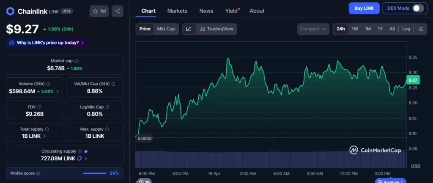
Task: Select 1Y time range
Action: click(x=380, y=29)
